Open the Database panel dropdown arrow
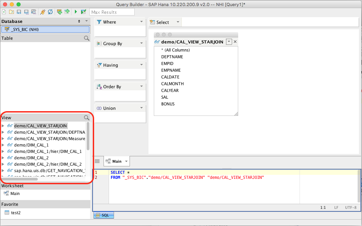The height and width of the screenshot is (226, 362). pyautogui.click(x=87, y=21)
